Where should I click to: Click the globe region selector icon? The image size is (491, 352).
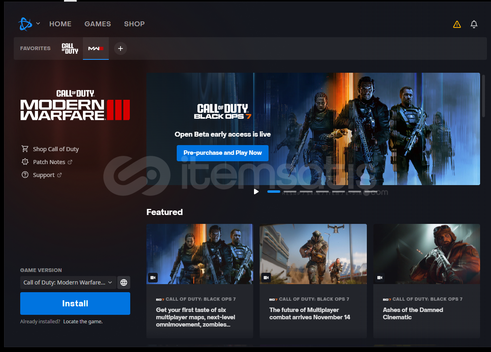click(x=124, y=282)
